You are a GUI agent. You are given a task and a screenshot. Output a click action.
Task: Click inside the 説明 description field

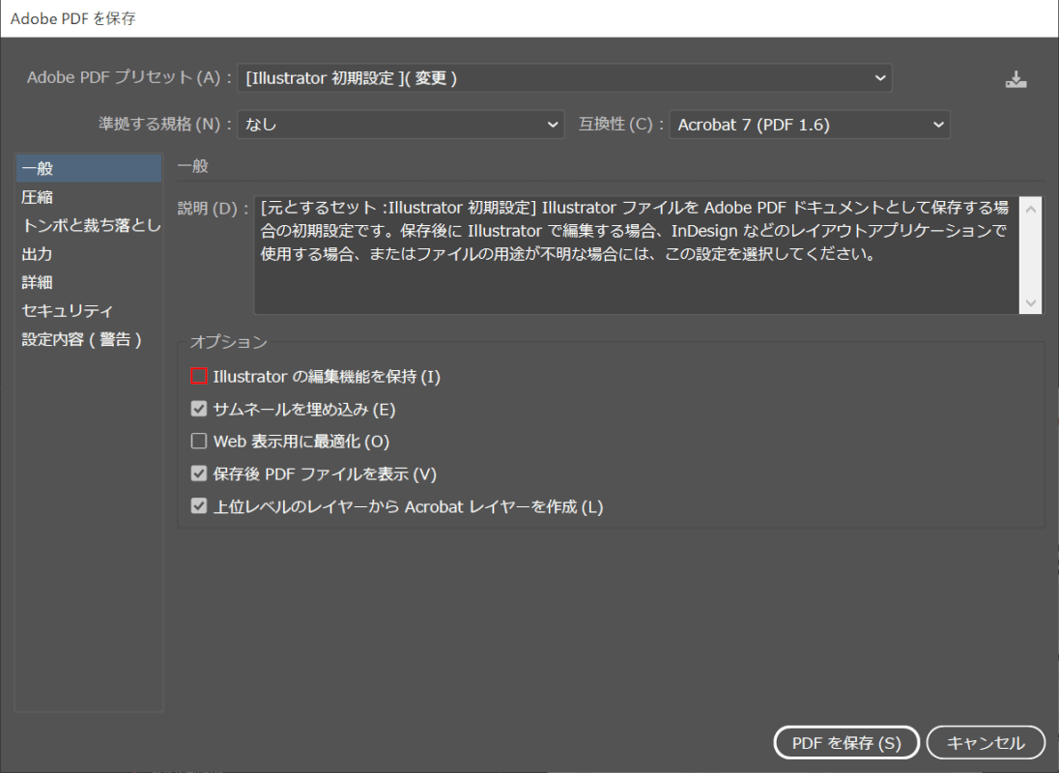coord(636,255)
